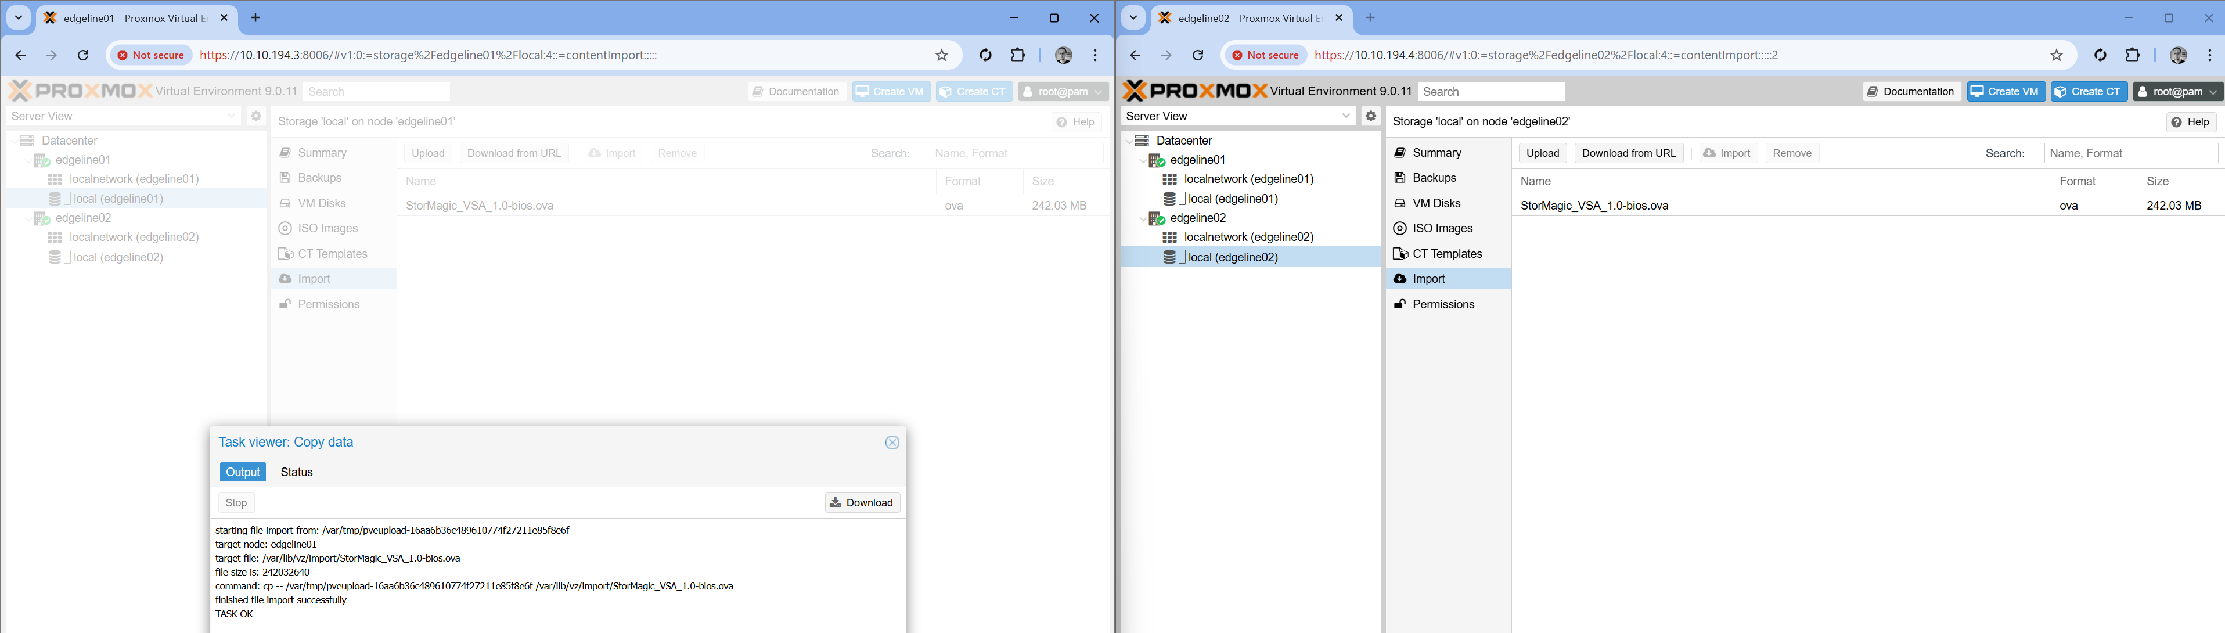Open the root@pam user menu in edgeline01 window
The height and width of the screenshot is (633, 2225).
[1063, 92]
